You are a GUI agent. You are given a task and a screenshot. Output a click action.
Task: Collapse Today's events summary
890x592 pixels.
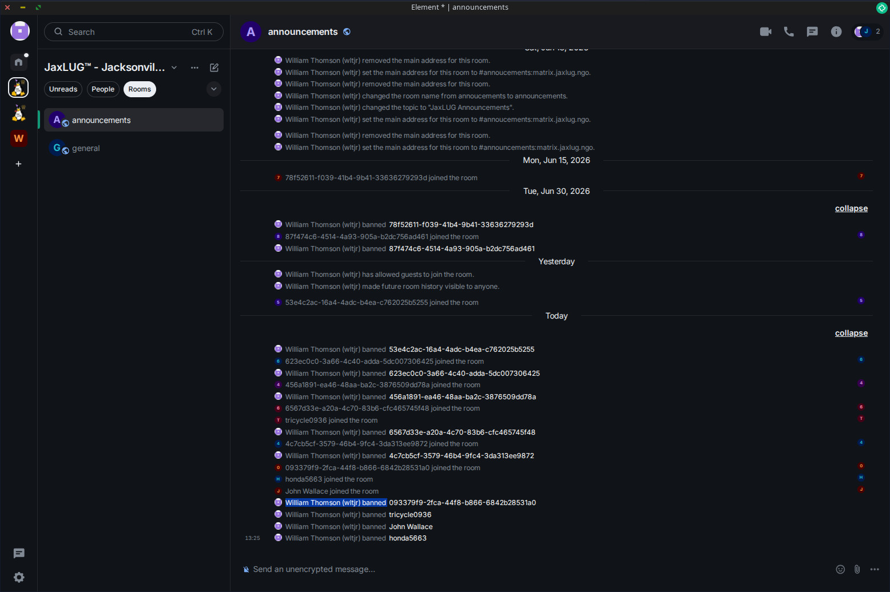[851, 333]
